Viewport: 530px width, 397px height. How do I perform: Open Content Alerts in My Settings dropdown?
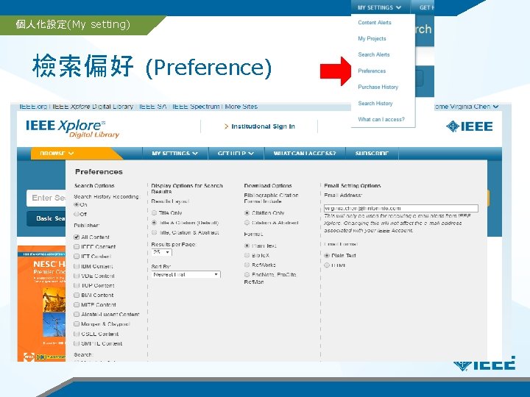375,23
